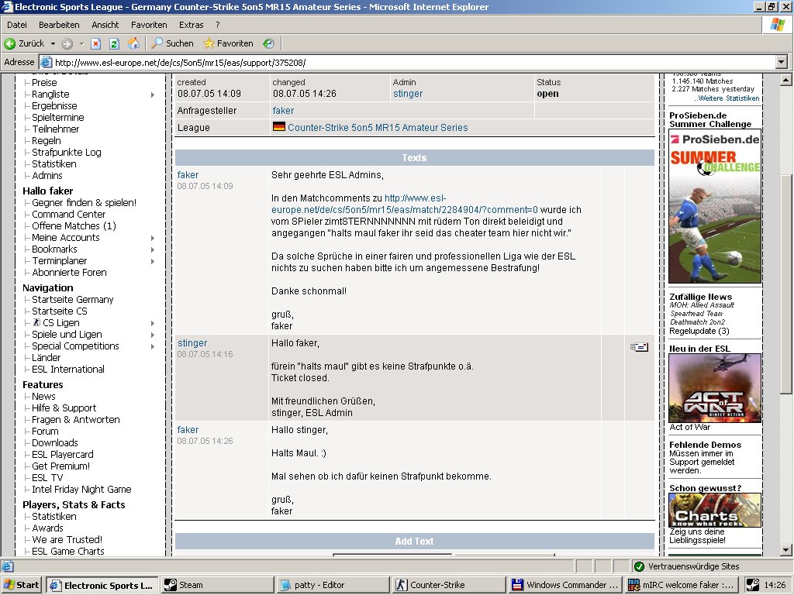This screenshot has width=794, height=595.
Task: Open Startseite Germany in sidebar
Action: (x=72, y=300)
